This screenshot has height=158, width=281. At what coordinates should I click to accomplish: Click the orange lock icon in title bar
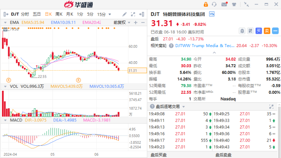point(206,4)
